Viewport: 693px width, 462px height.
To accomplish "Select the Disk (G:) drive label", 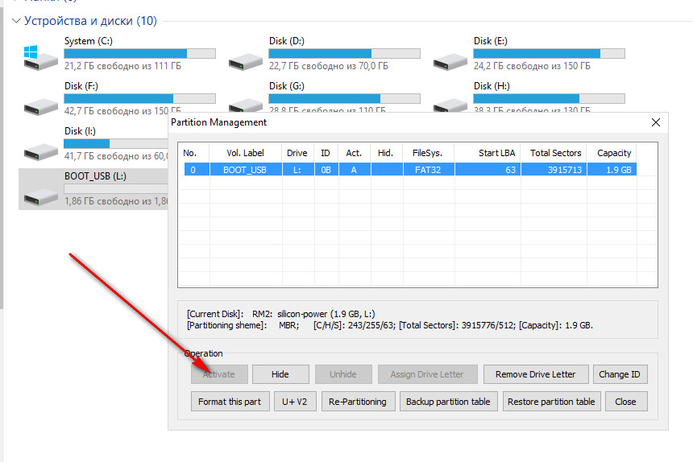I will click(287, 86).
